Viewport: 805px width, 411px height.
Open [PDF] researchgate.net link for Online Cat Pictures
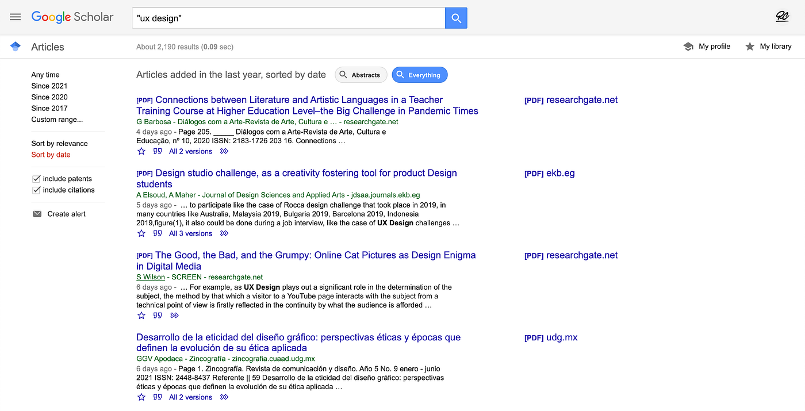(571, 255)
